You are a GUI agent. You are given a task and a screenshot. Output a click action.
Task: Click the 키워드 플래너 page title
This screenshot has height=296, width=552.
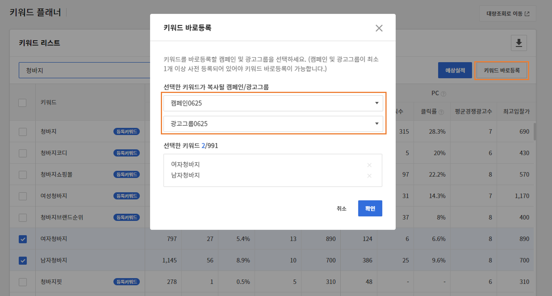[x=35, y=12]
